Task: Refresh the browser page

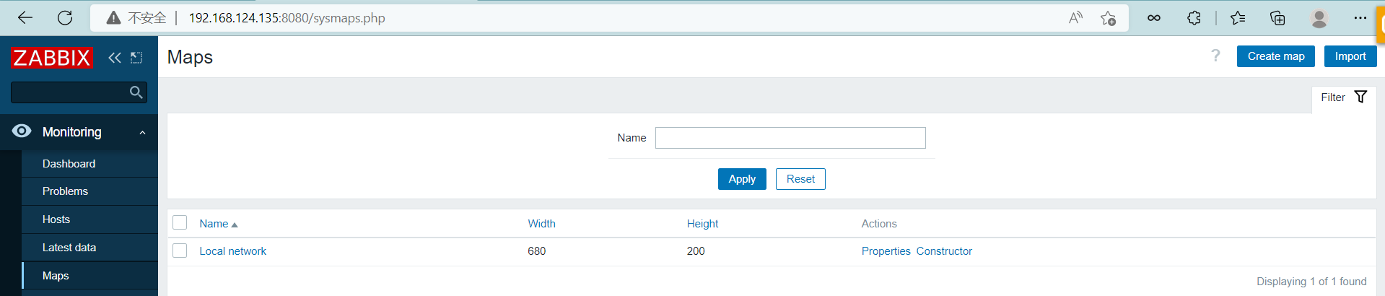Action: [65, 18]
